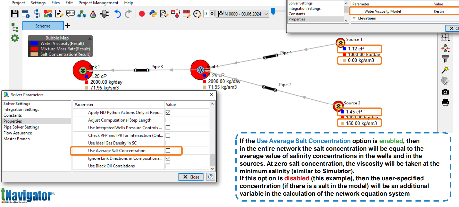Open the green gear settings sidebar icon
The width and height of the screenshot is (459, 207).
pyautogui.click(x=15, y=38)
